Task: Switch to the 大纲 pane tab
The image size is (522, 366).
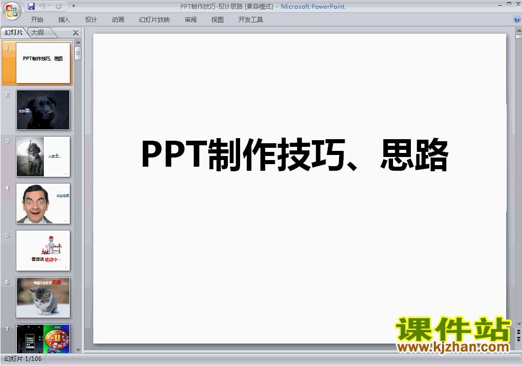Action: (x=38, y=32)
